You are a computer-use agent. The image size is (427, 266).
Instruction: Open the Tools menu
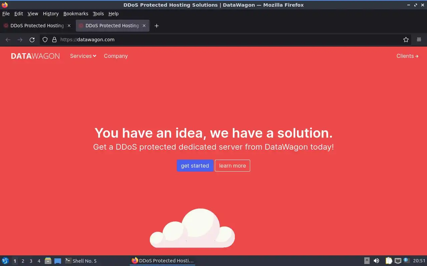(98, 14)
